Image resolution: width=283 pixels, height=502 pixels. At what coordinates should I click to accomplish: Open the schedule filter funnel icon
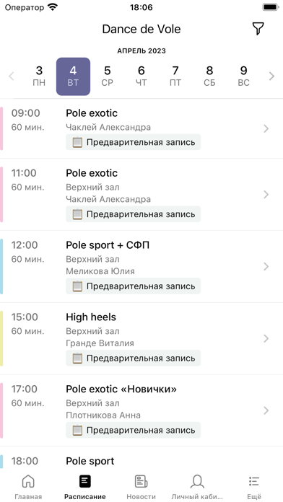pos(258,29)
